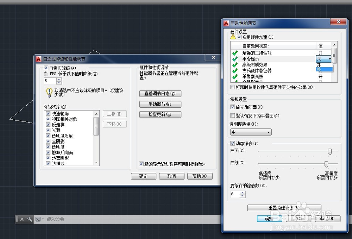
Task: Click 帮助 in 手动性能调节 dialog
Action: point(327,218)
